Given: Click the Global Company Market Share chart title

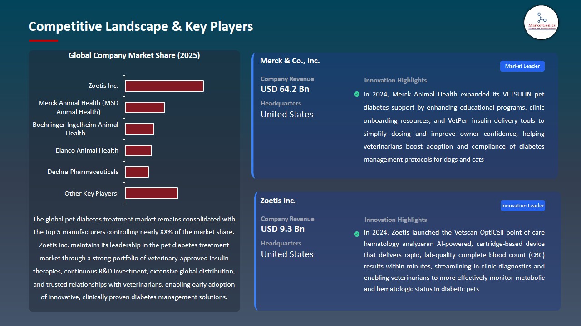Looking at the screenshot, I should click(134, 56).
